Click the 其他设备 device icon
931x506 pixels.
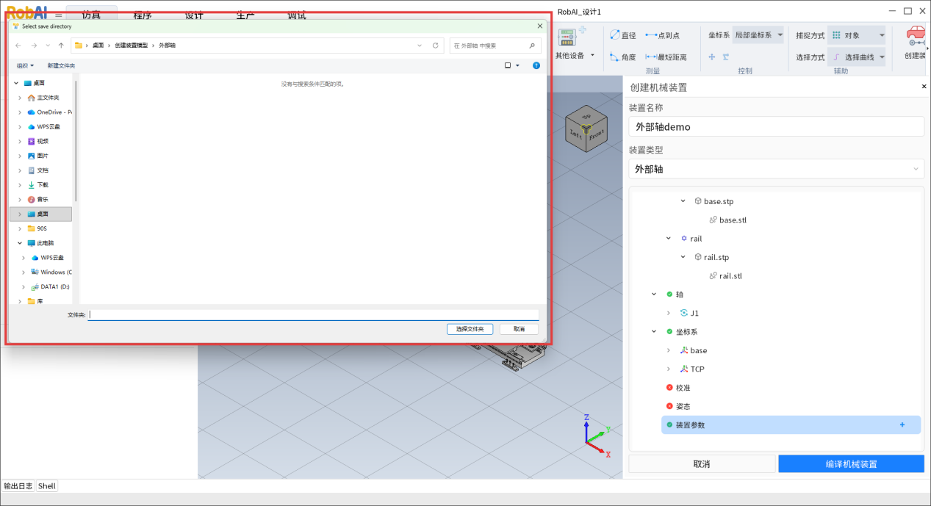(567, 37)
